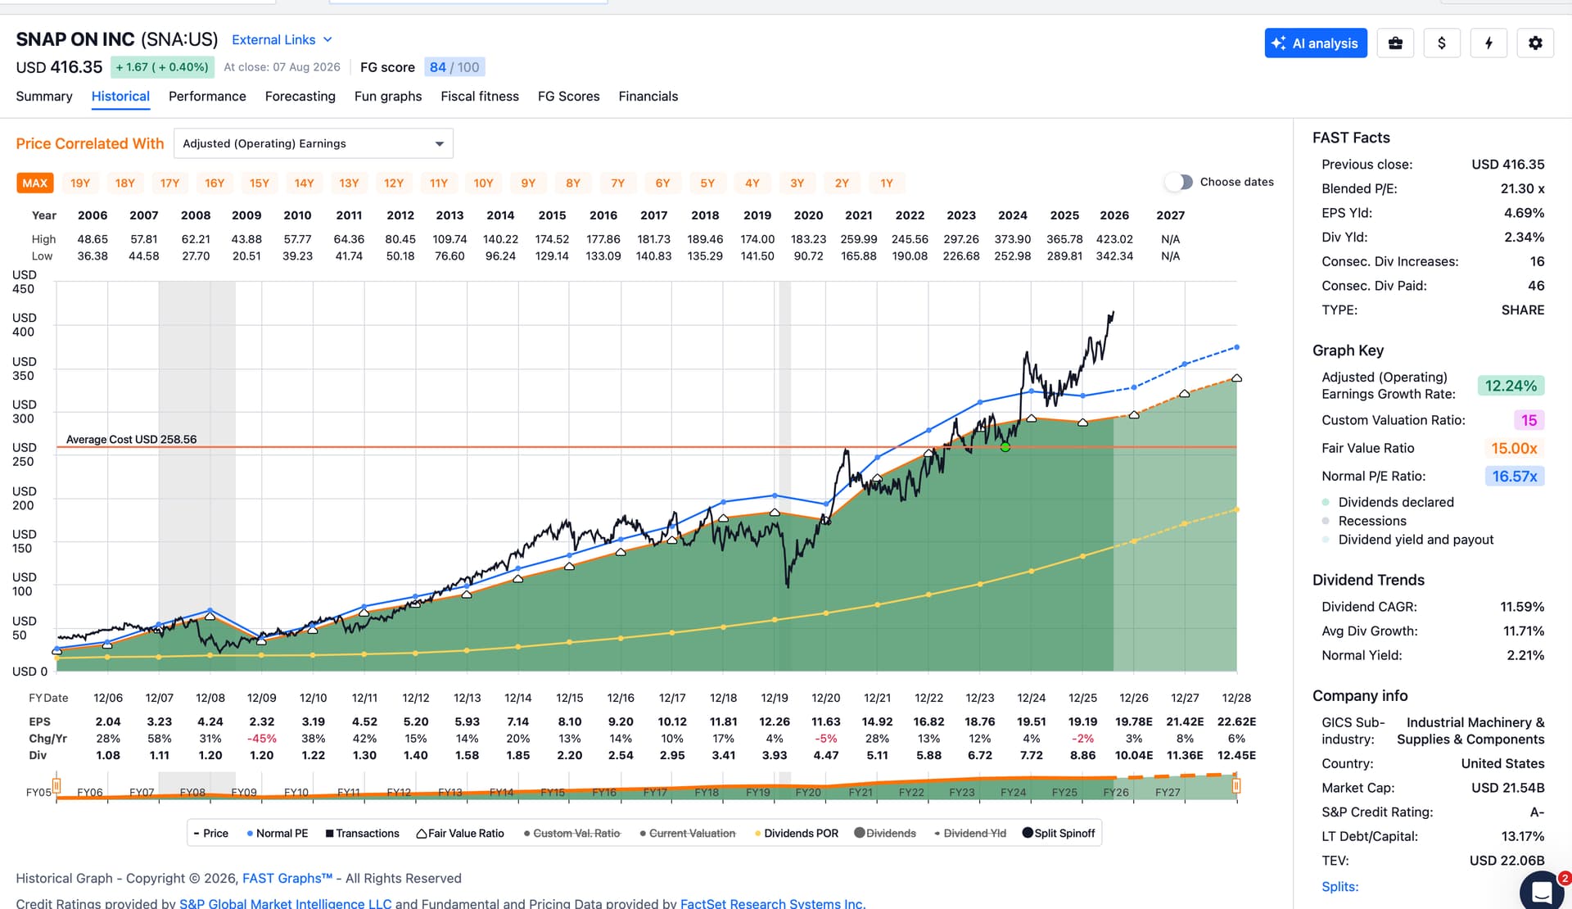Click the -45% Chg/Yr value
Viewport: 1572px width, 909px height.
click(262, 738)
